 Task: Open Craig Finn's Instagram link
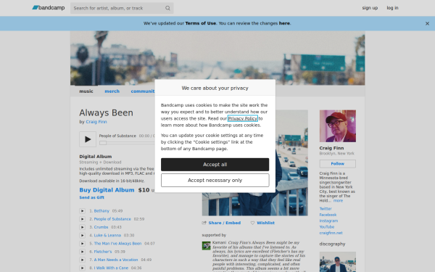pyautogui.click(x=328, y=221)
